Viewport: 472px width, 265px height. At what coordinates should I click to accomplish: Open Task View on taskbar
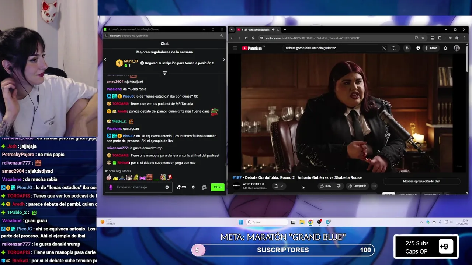tap(293, 222)
